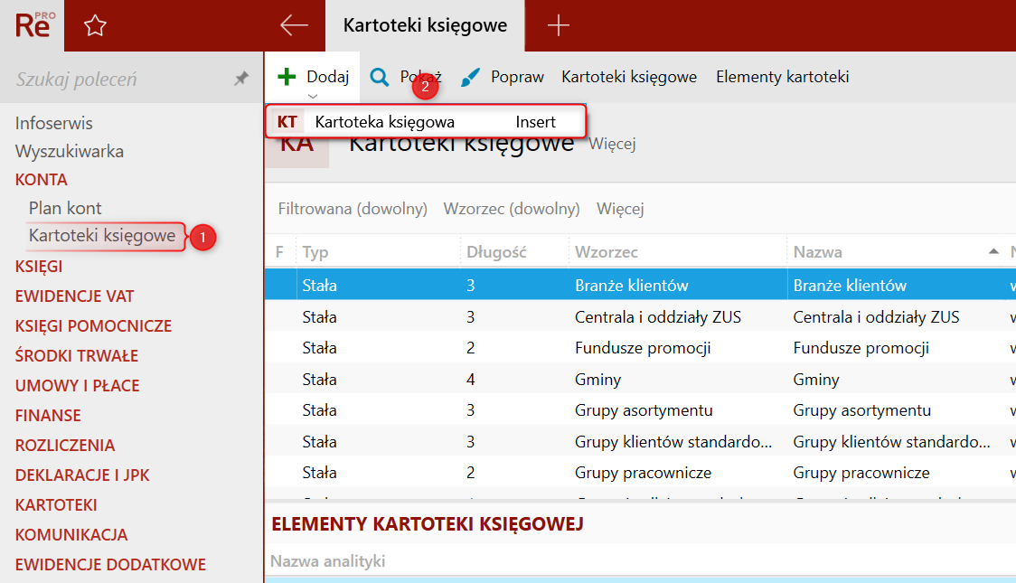Click the KT icon in dropdown

pos(287,122)
